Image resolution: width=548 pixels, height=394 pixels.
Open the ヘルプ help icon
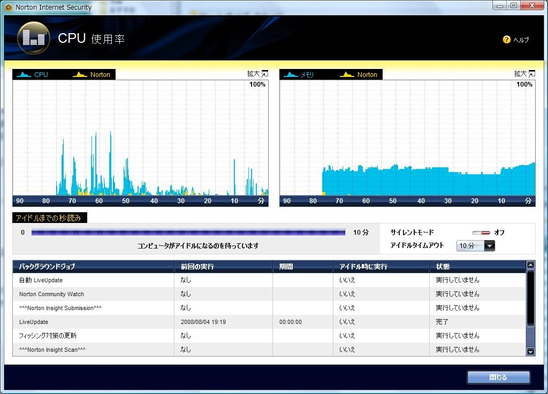click(x=506, y=40)
